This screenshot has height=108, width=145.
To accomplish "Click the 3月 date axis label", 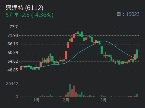I will (x=103, y=100).
